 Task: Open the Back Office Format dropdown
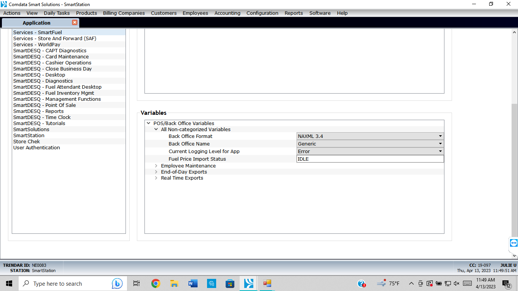pyautogui.click(x=440, y=136)
